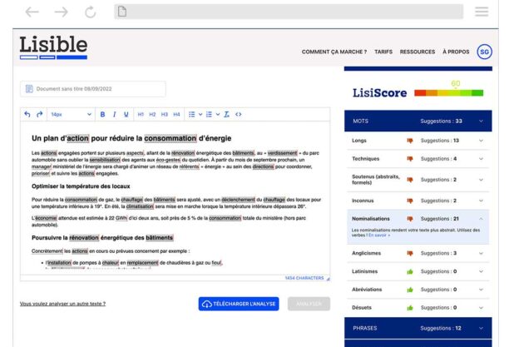Click the document title field
Screen dimensions: 509x347
coord(93,89)
